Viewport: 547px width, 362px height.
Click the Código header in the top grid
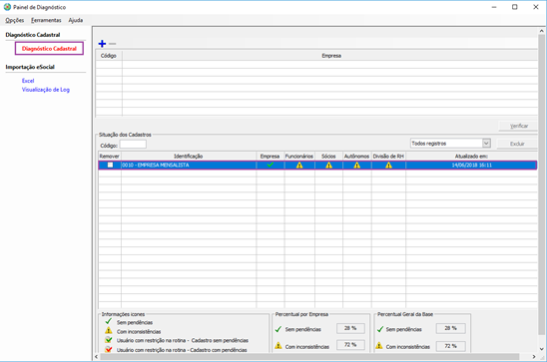109,56
